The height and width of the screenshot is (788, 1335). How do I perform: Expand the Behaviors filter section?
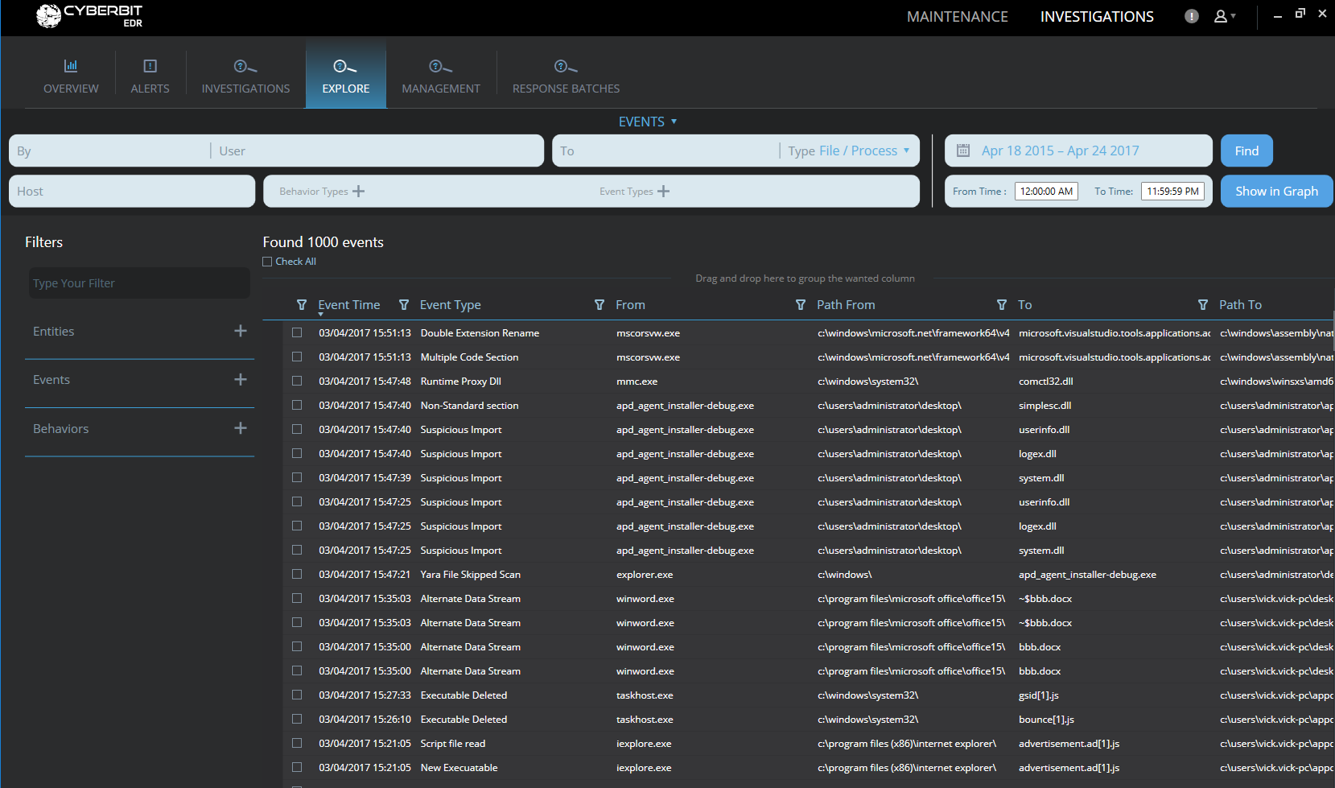click(x=240, y=428)
